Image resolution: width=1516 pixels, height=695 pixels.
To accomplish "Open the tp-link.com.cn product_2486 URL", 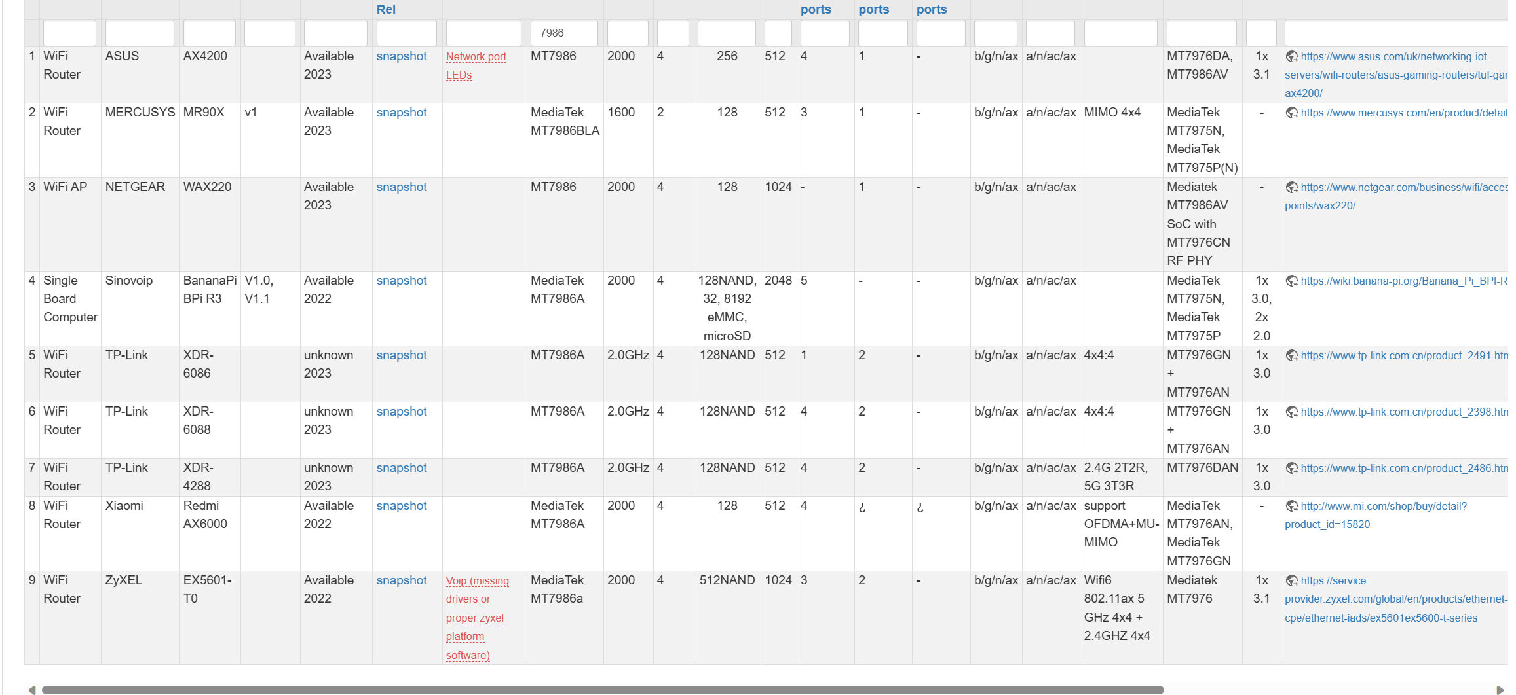I will point(1404,469).
